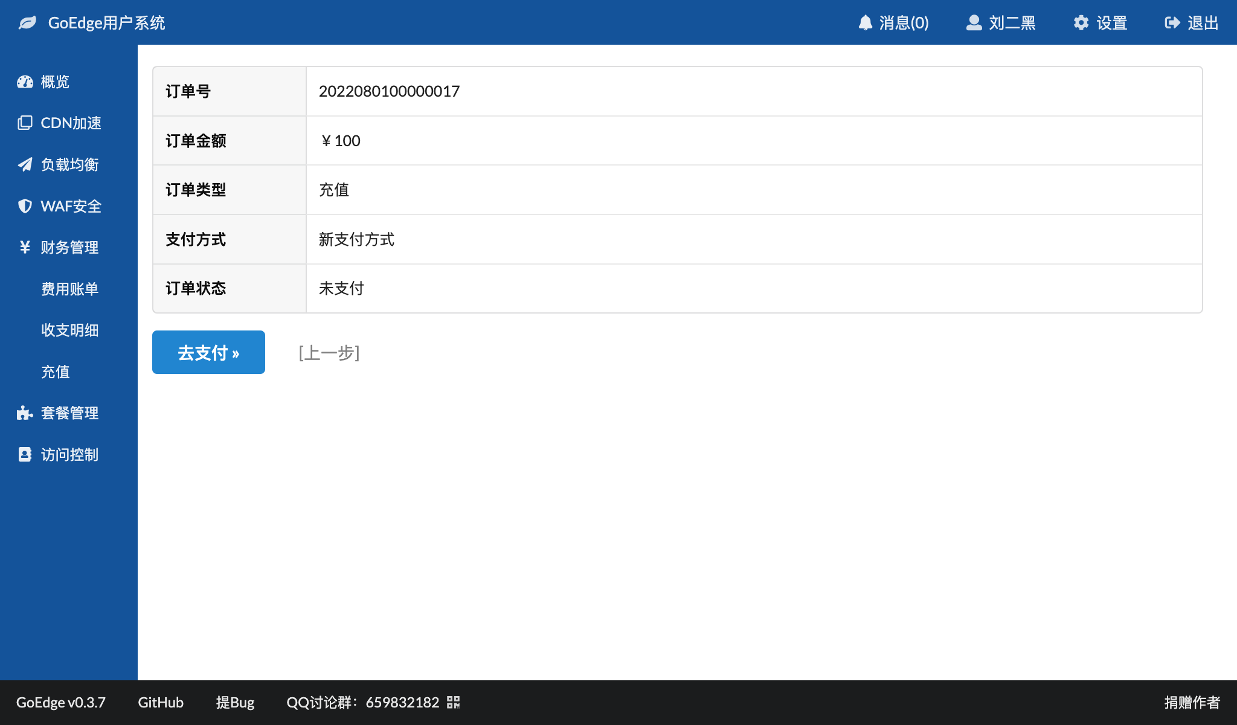The image size is (1237, 725).
Task: Click the 支付方式 row label
Action: pyautogui.click(x=196, y=239)
